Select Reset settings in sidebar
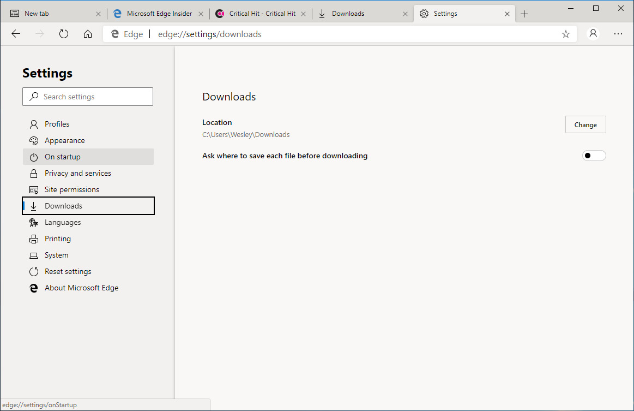 (68, 271)
